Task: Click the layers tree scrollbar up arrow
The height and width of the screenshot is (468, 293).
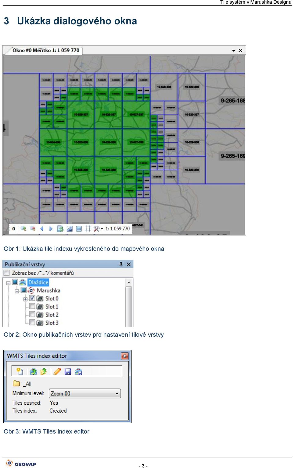Action: [x=129, y=282]
